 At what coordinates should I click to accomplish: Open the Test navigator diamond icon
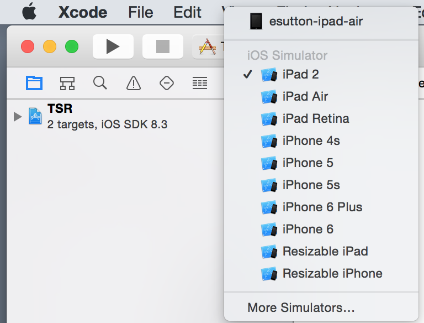click(x=167, y=83)
